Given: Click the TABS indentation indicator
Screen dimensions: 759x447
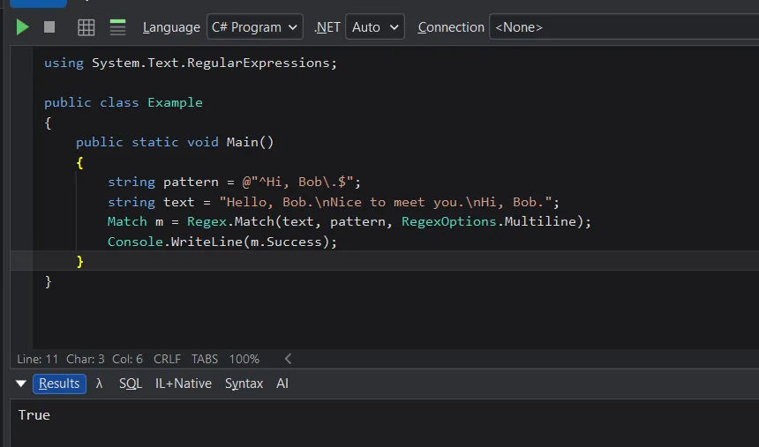Looking at the screenshot, I should (x=205, y=359).
